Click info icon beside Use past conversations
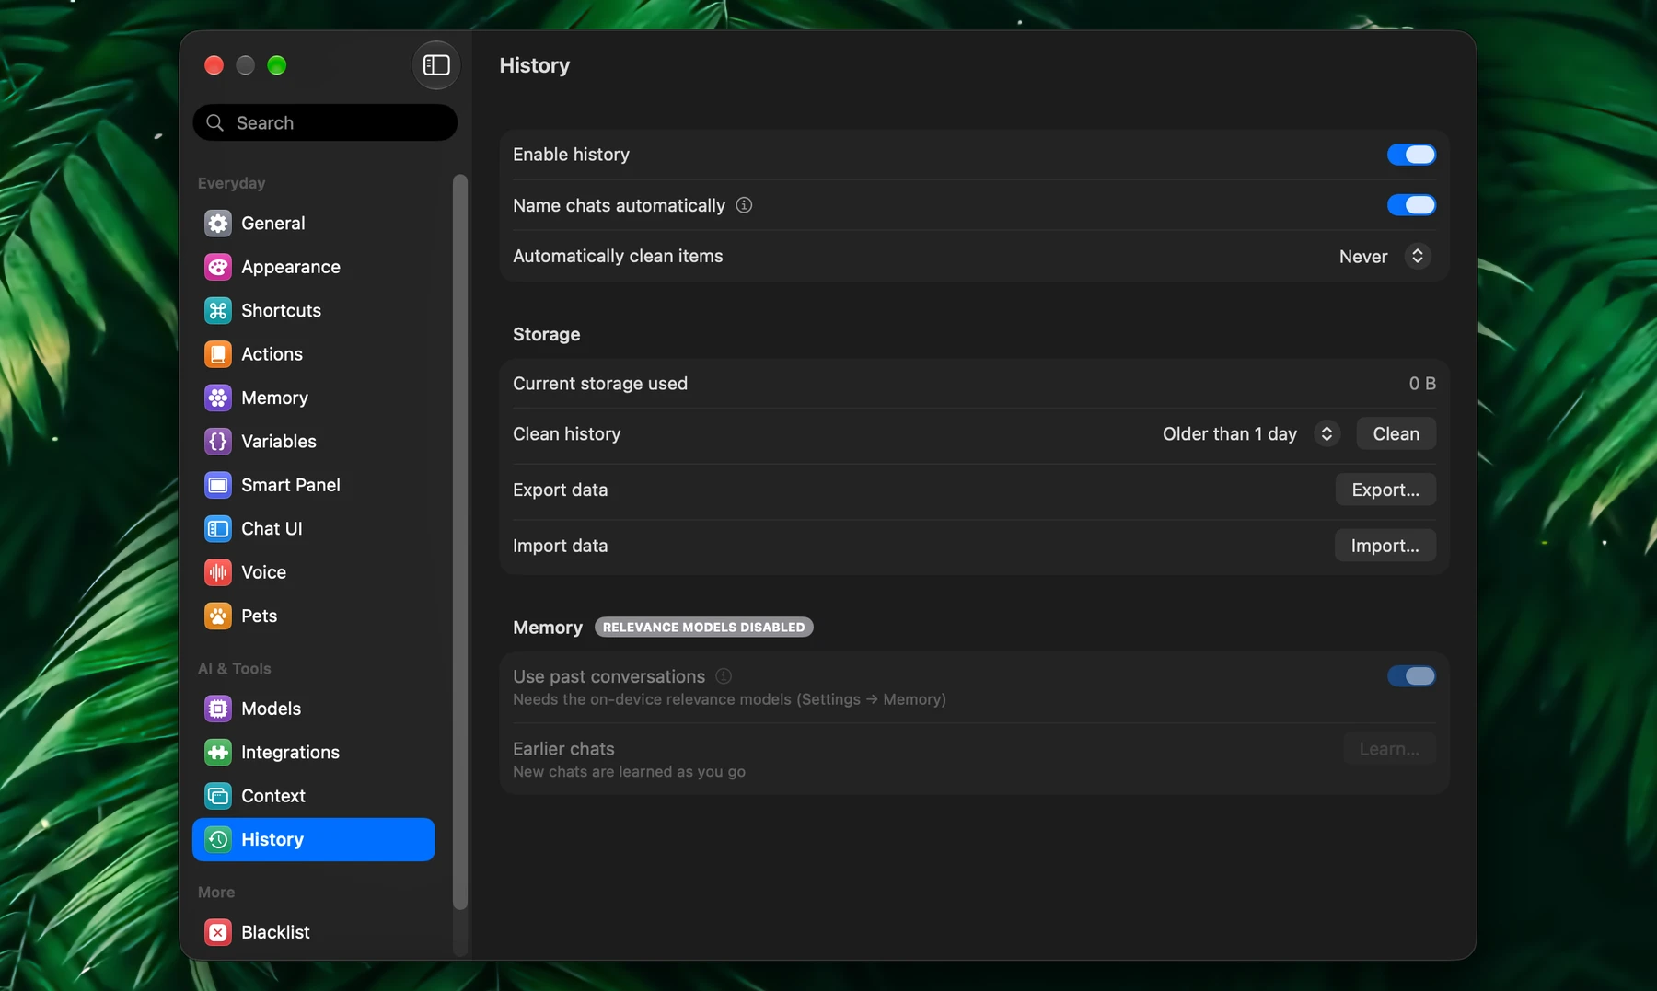Image resolution: width=1657 pixels, height=991 pixels. (724, 676)
